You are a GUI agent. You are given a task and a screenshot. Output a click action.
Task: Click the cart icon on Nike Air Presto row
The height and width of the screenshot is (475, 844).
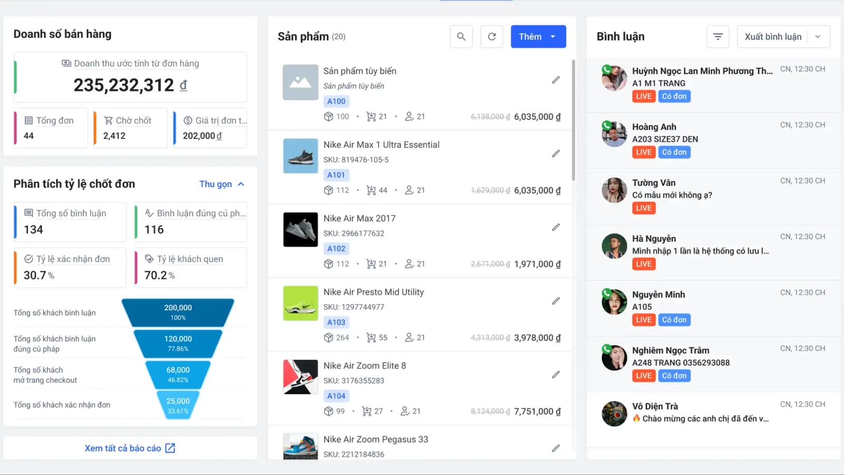click(371, 337)
